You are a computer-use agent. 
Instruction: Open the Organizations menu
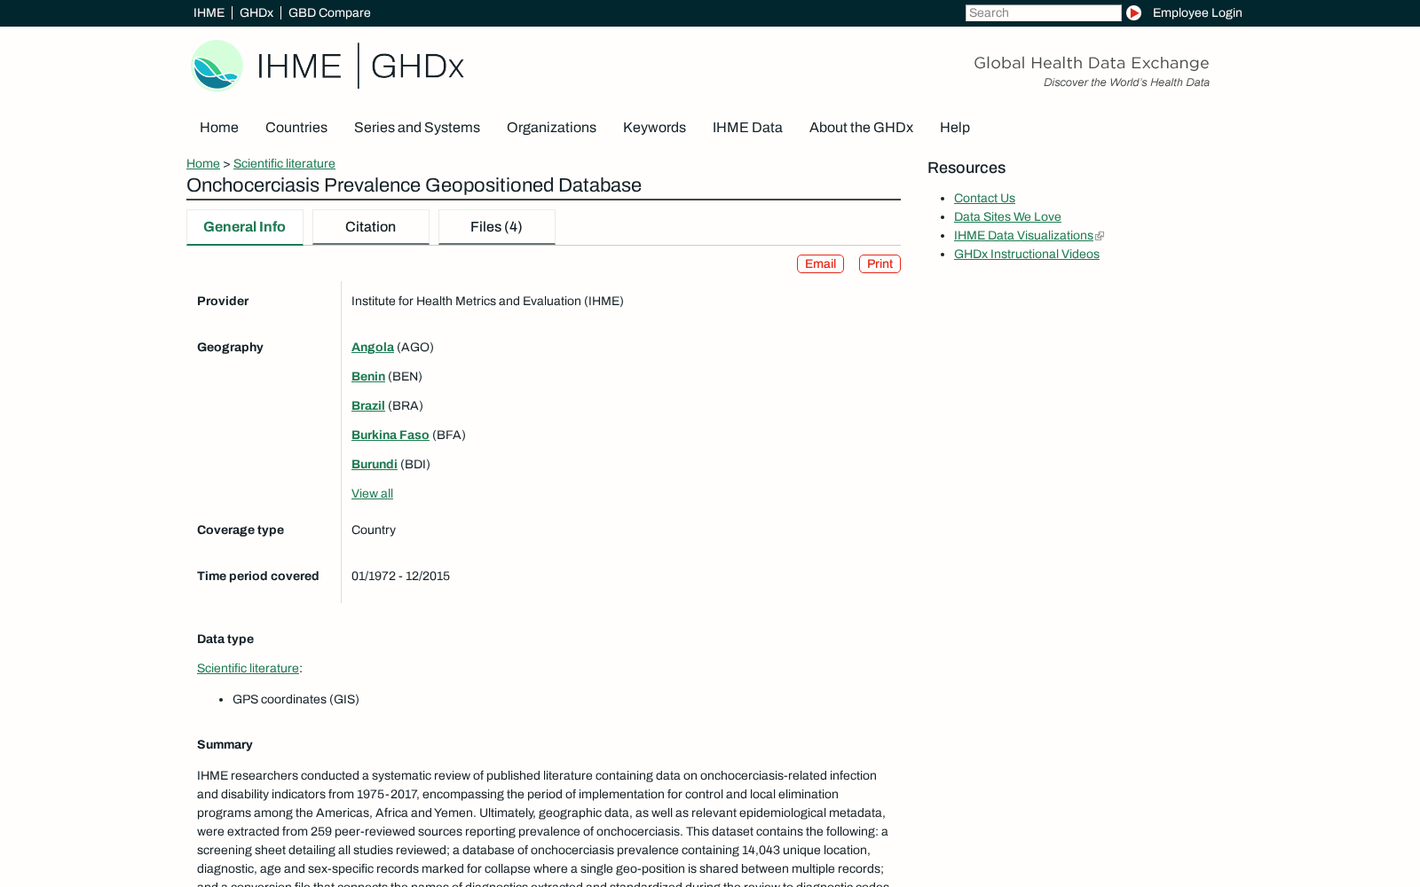pos(551,128)
